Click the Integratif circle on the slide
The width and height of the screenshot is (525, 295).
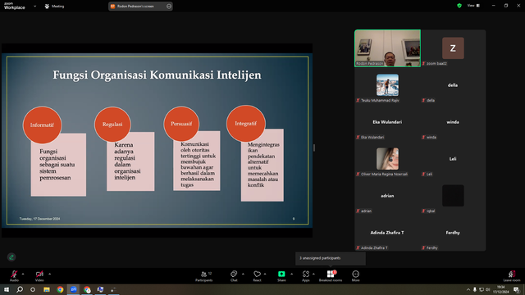click(x=246, y=124)
